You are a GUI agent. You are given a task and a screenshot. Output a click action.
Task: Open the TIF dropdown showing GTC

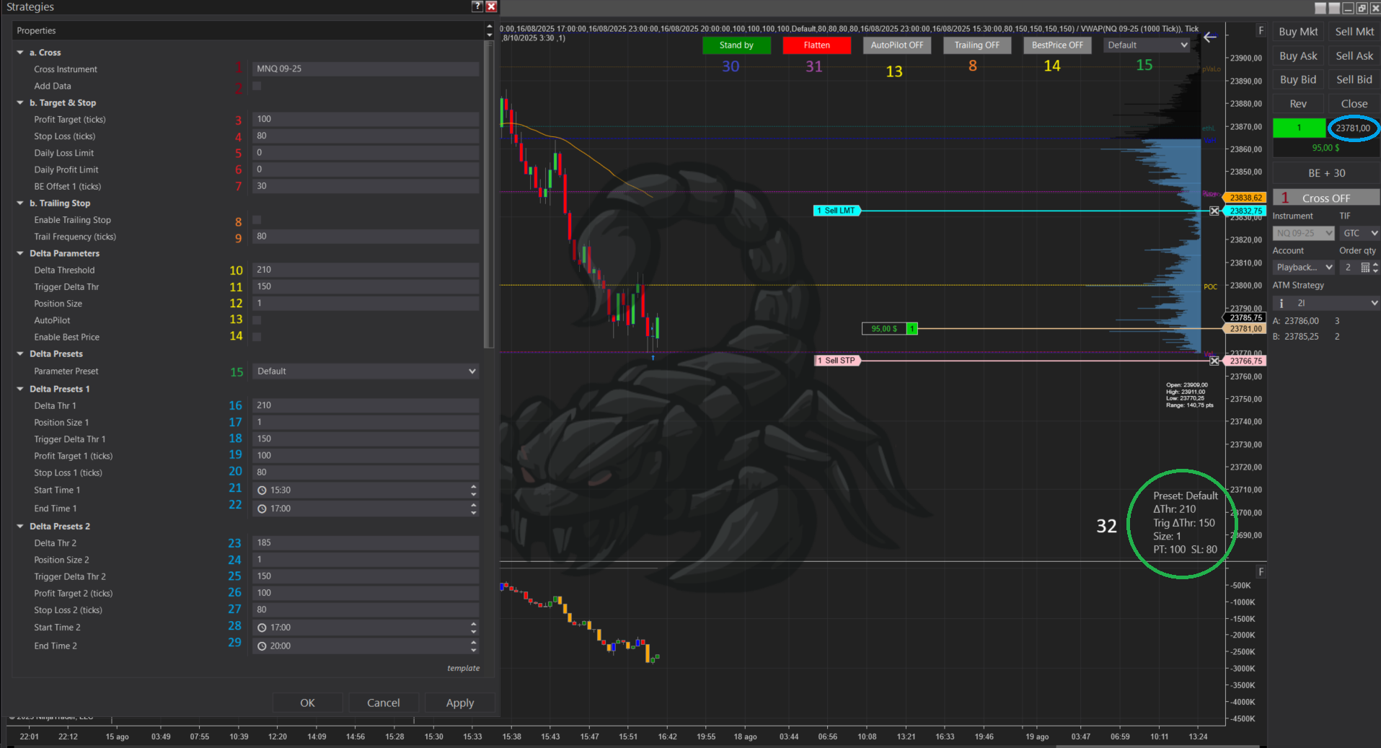tap(1360, 233)
